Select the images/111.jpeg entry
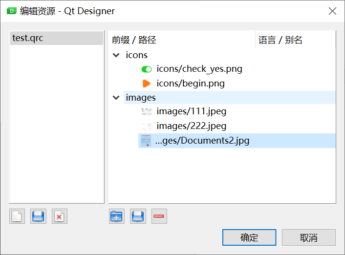This screenshot has height=255, width=345. click(x=191, y=112)
